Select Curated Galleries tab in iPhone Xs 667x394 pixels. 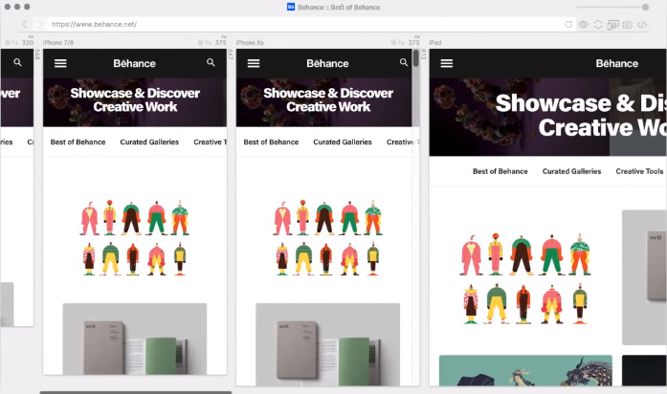pos(343,142)
